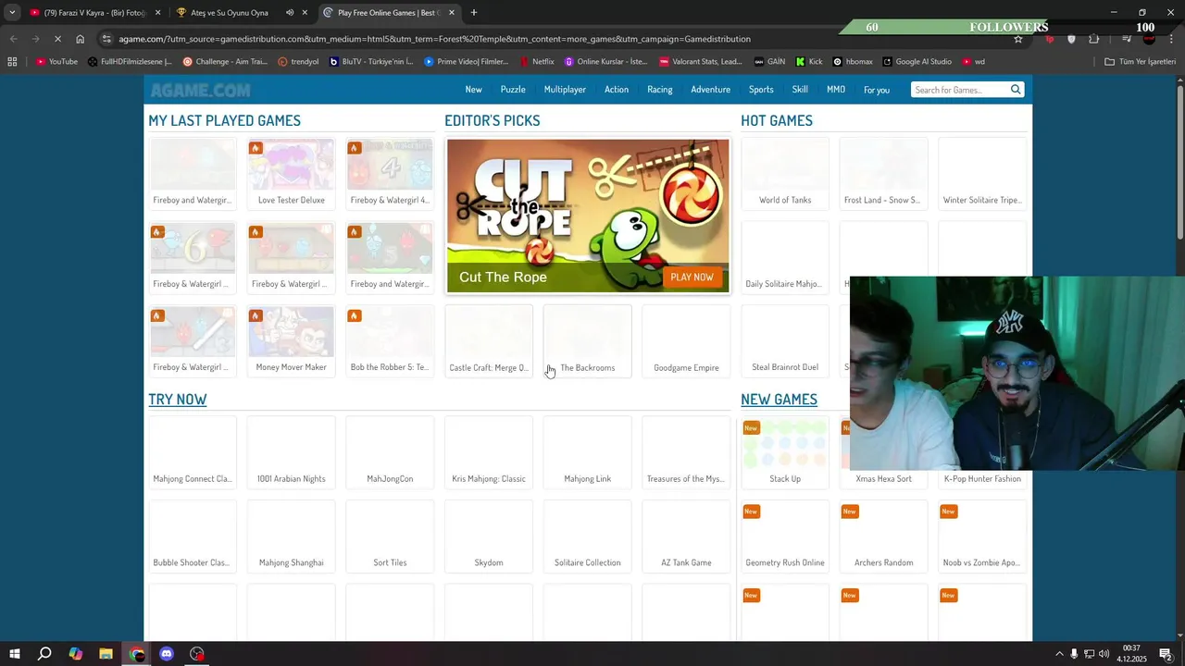This screenshot has height=666, width=1185.
Task: Open the BluTV bookmark
Action: (x=371, y=62)
